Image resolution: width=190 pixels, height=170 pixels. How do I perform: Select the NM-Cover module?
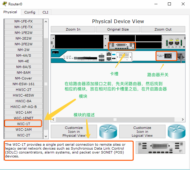coord(24,78)
